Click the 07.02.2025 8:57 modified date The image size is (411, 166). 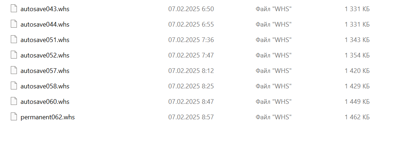tap(191, 117)
